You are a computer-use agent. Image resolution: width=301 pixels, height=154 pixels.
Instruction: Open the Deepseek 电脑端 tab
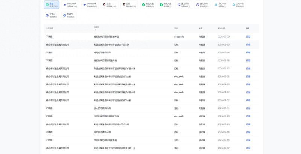click(70, 5)
